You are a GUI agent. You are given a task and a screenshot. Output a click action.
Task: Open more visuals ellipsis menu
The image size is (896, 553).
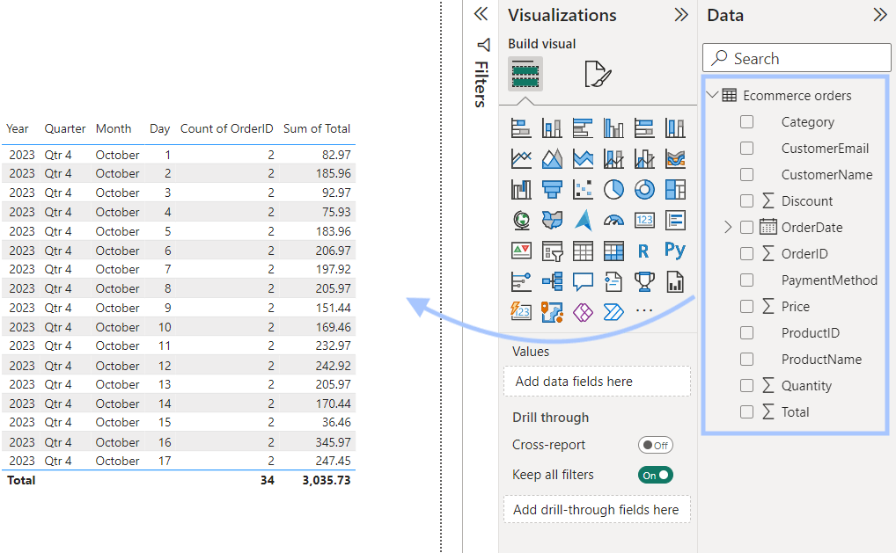(x=644, y=311)
